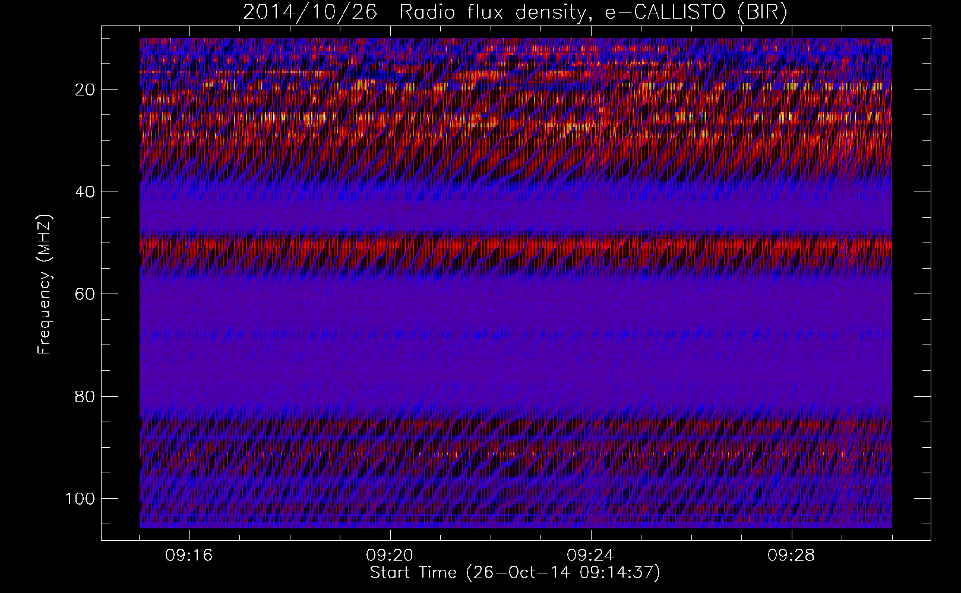Click the 'Start Time (26-Oct-14 09:14:37)' label
961x593 pixels.
[515, 573]
